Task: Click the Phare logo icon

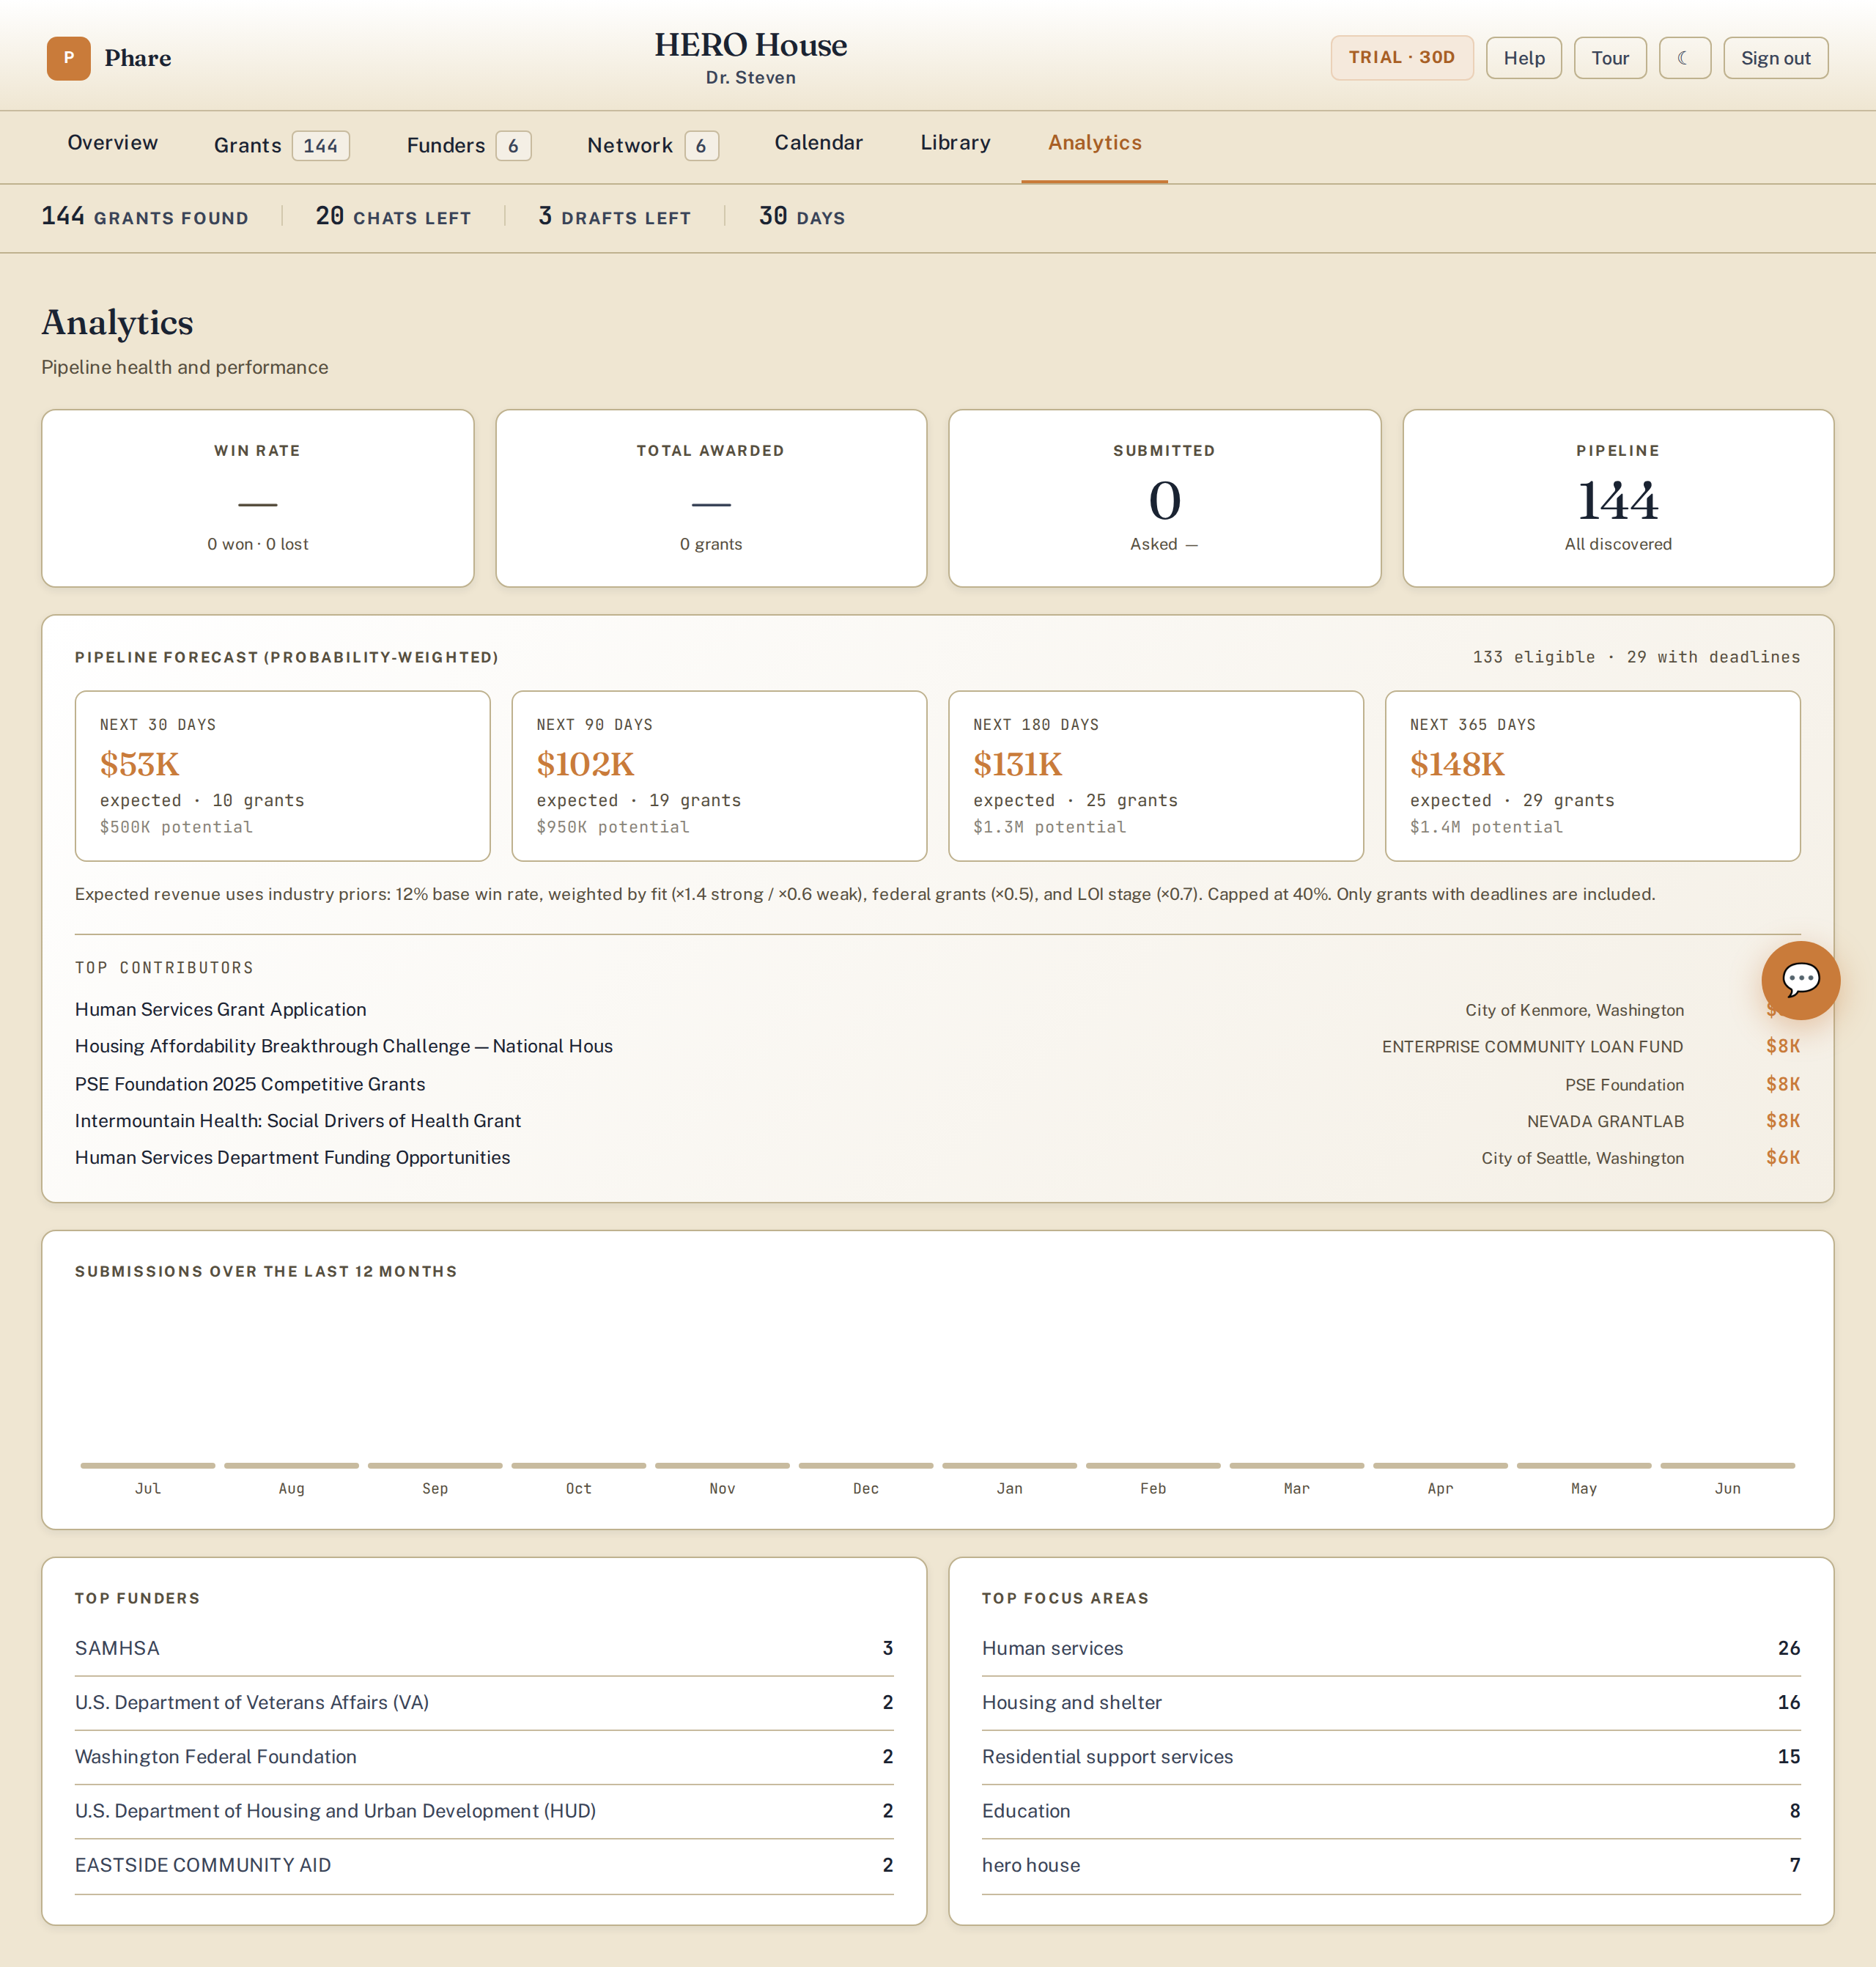Action: coord(68,58)
